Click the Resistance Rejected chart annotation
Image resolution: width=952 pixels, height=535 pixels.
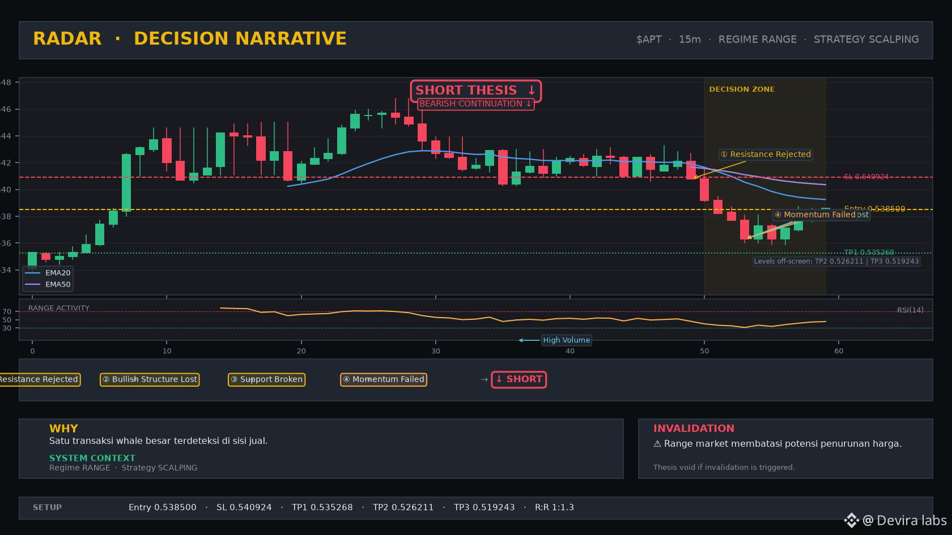click(766, 155)
